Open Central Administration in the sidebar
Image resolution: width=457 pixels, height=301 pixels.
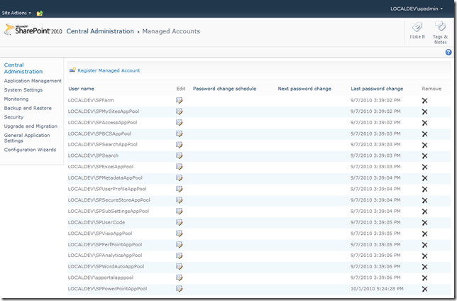point(23,68)
